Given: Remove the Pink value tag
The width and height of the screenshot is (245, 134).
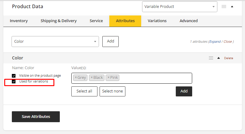Looking at the screenshot, I should point(108,78).
